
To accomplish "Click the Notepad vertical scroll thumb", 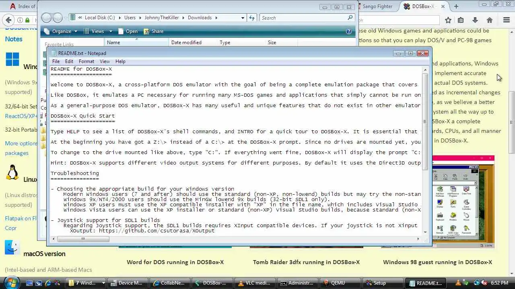I will coord(425,122).
